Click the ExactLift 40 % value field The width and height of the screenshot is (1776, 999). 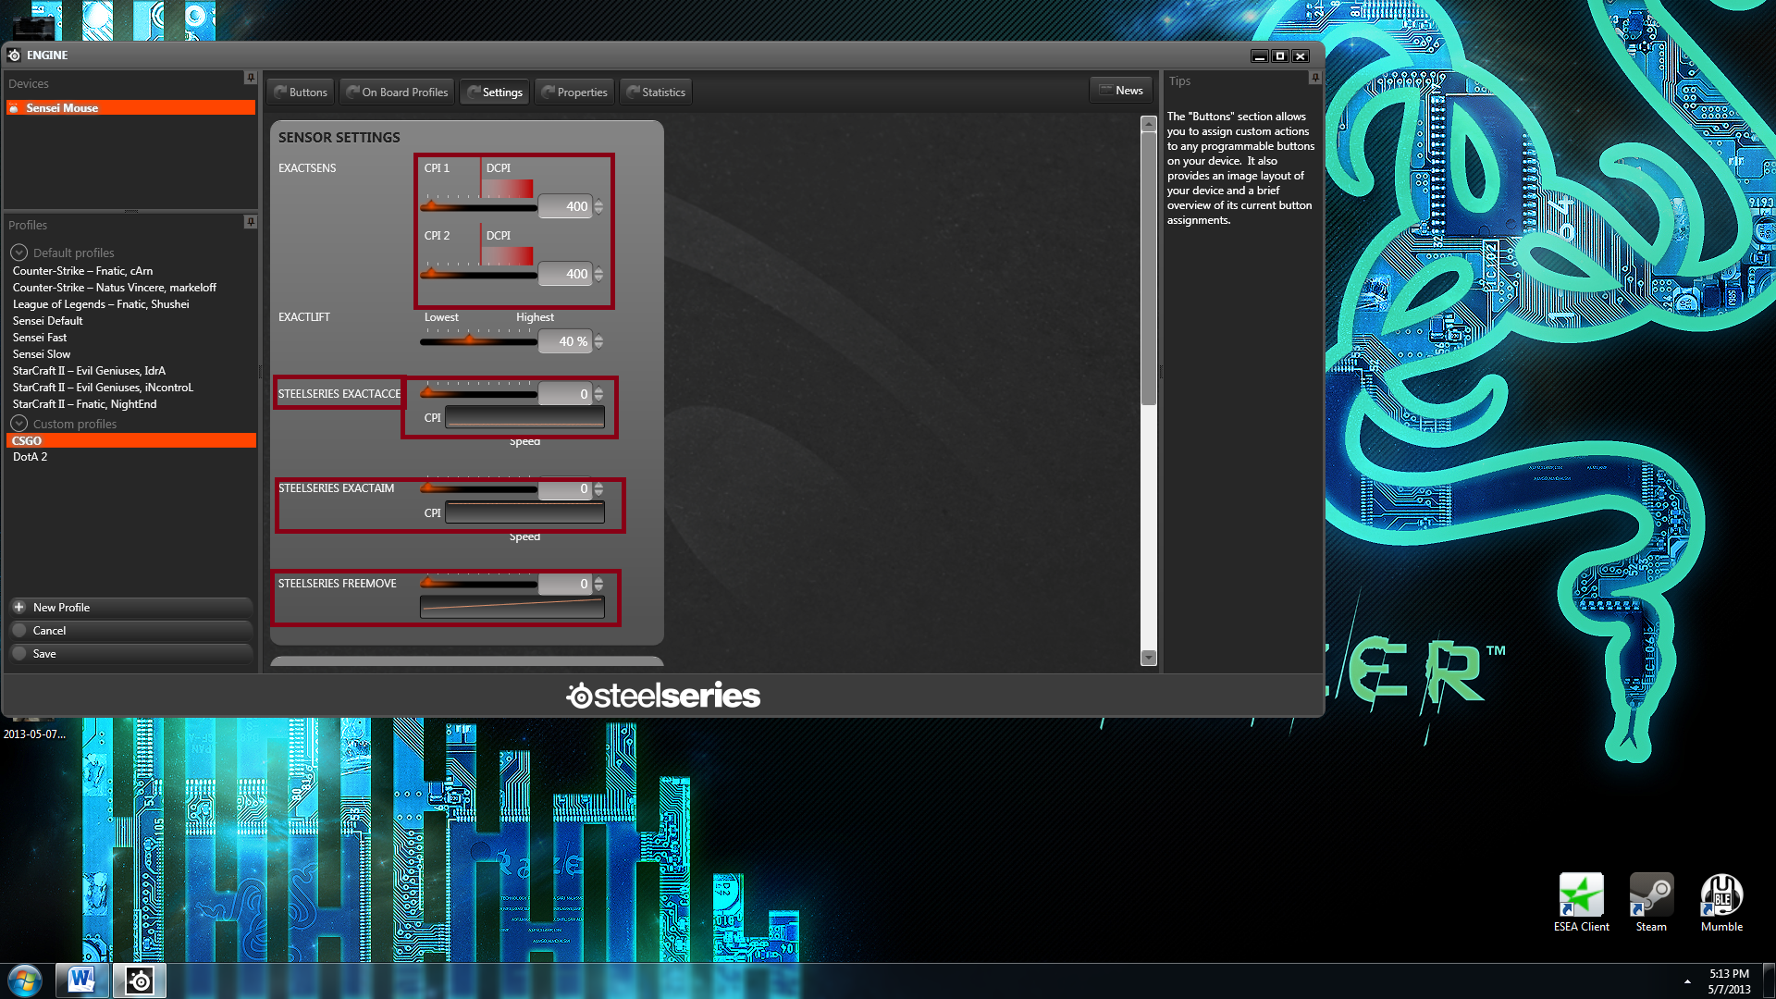pyautogui.click(x=566, y=341)
